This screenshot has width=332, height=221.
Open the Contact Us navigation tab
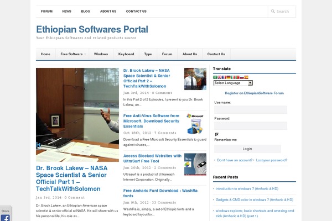[216, 54]
